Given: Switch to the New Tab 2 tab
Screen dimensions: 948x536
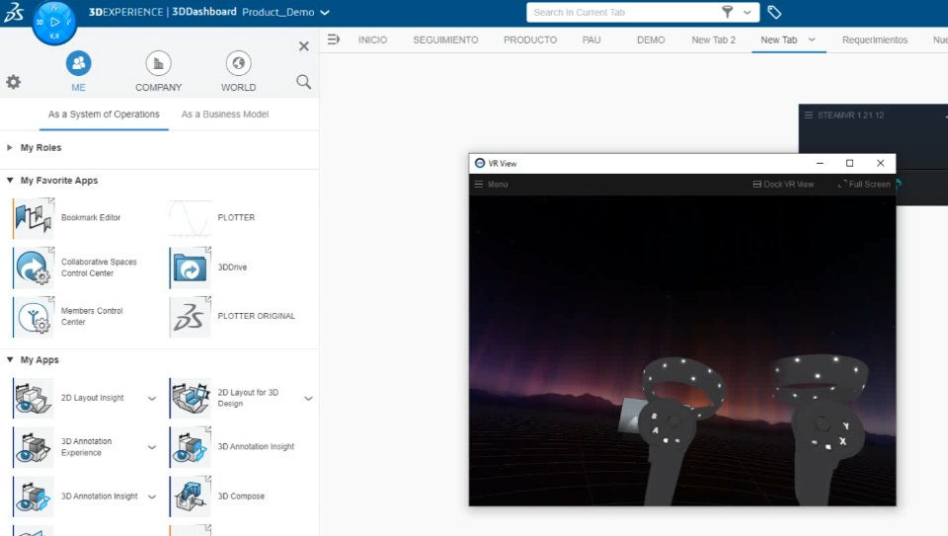Looking at the screenshot, I should click(713, 39).
